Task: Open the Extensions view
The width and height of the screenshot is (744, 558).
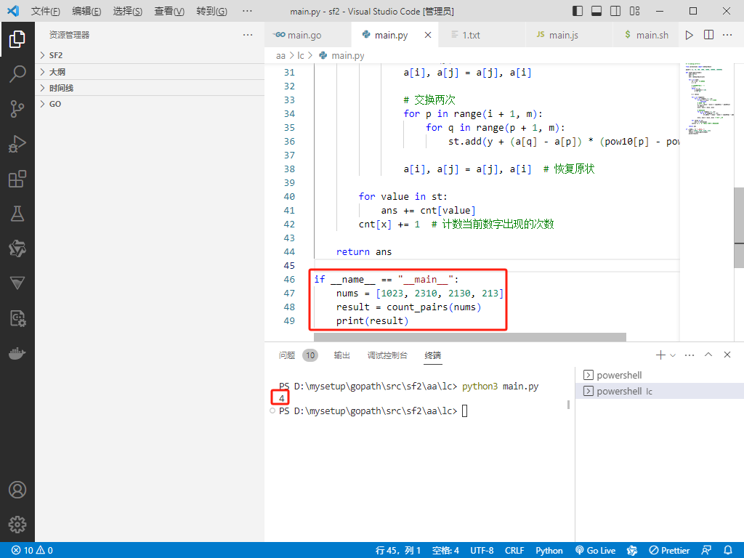Action: click(17, 179)
